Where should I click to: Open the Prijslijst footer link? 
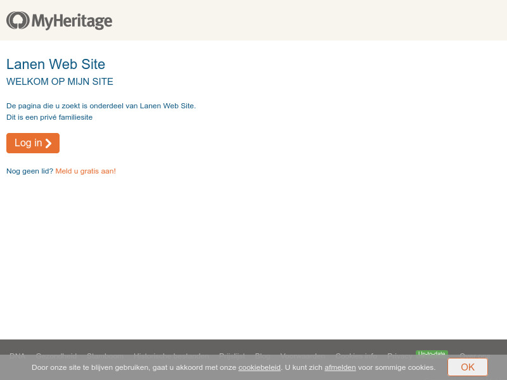point(233,356)
